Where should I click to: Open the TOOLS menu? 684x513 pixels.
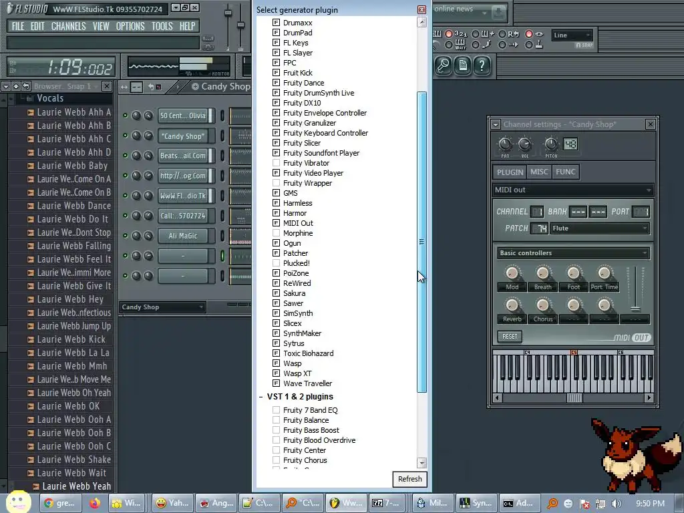[x=162, y=26]
